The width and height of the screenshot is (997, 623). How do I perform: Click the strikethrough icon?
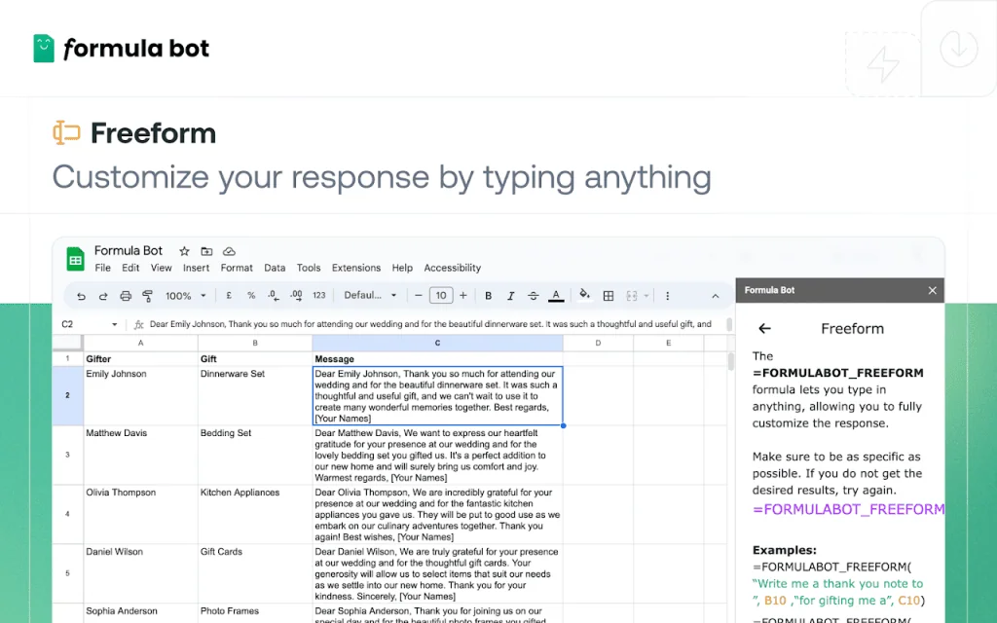click(x=533, y=296)
